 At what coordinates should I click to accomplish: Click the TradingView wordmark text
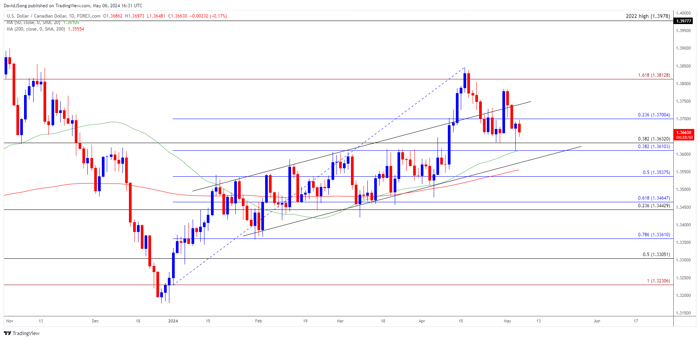26,334
